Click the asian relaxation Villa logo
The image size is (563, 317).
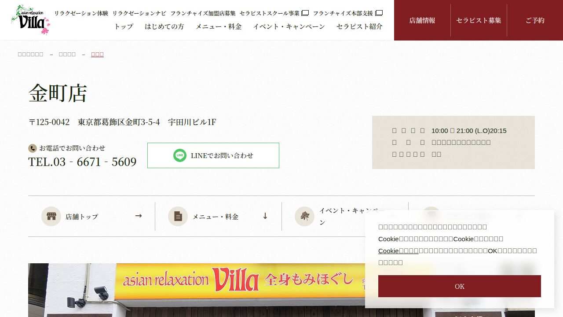(30, 20)
